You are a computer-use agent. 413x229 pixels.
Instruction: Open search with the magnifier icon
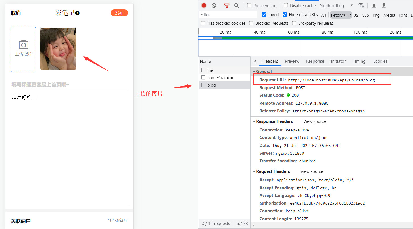[x=236, y=5]
